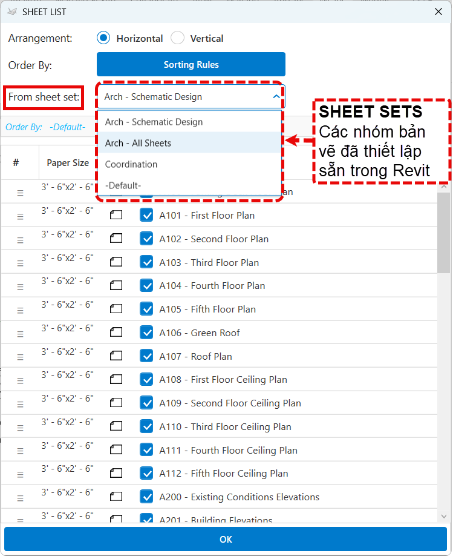The height and width of the screenshot is (556, 453).
Task: Confirm with the OK button
Action: [x=226, y=539]
